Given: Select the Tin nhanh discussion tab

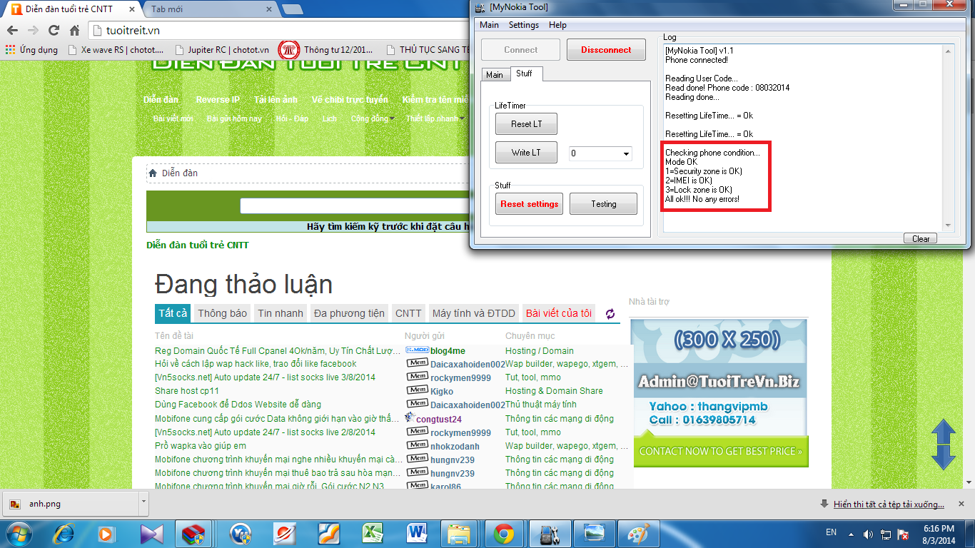Looking at the screenshot, I should point(281,313).
